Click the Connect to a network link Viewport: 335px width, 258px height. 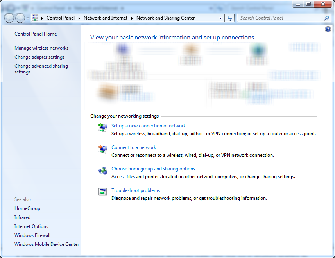(x=134, y=147)
